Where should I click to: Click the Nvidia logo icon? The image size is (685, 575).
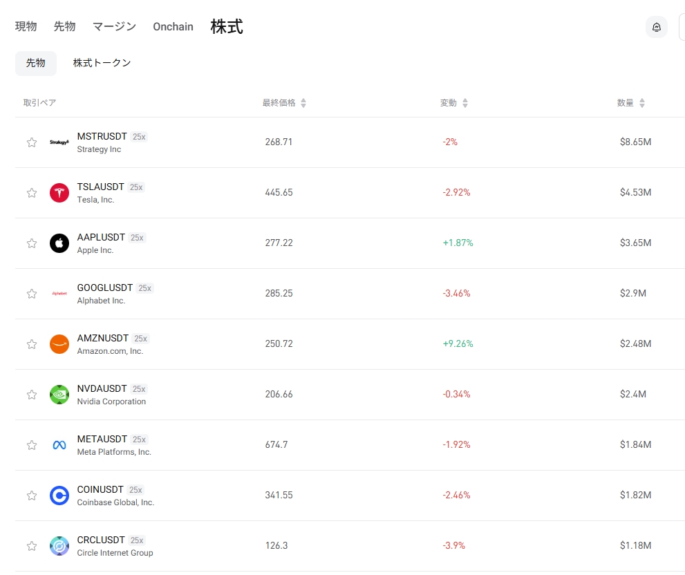59,395
